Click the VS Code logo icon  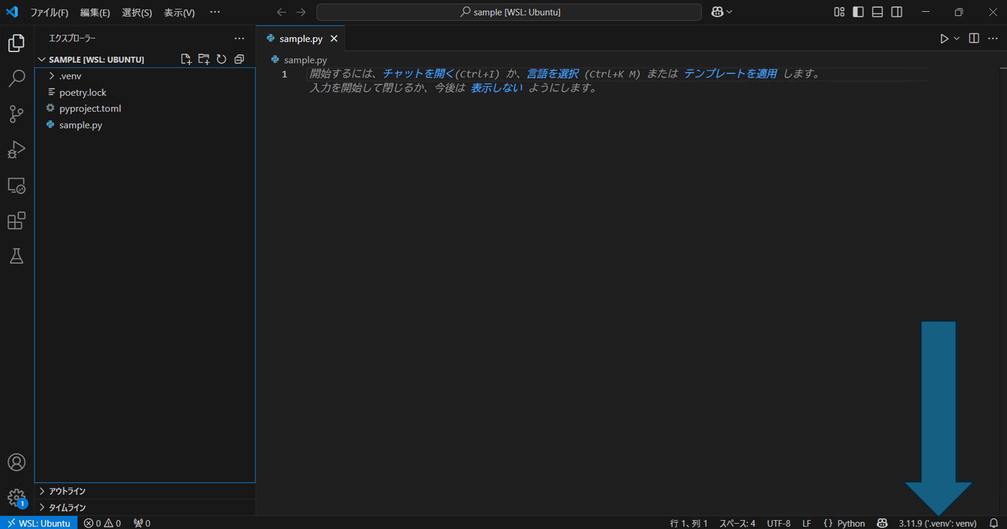[x=12, y=12]
